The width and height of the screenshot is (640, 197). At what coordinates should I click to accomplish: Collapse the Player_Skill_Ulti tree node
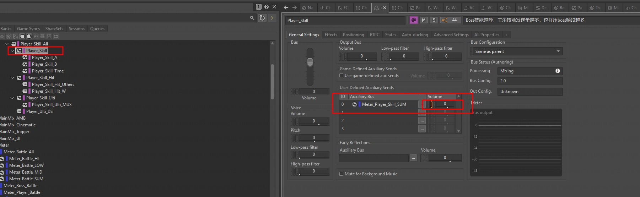click(x=12, y=98)
